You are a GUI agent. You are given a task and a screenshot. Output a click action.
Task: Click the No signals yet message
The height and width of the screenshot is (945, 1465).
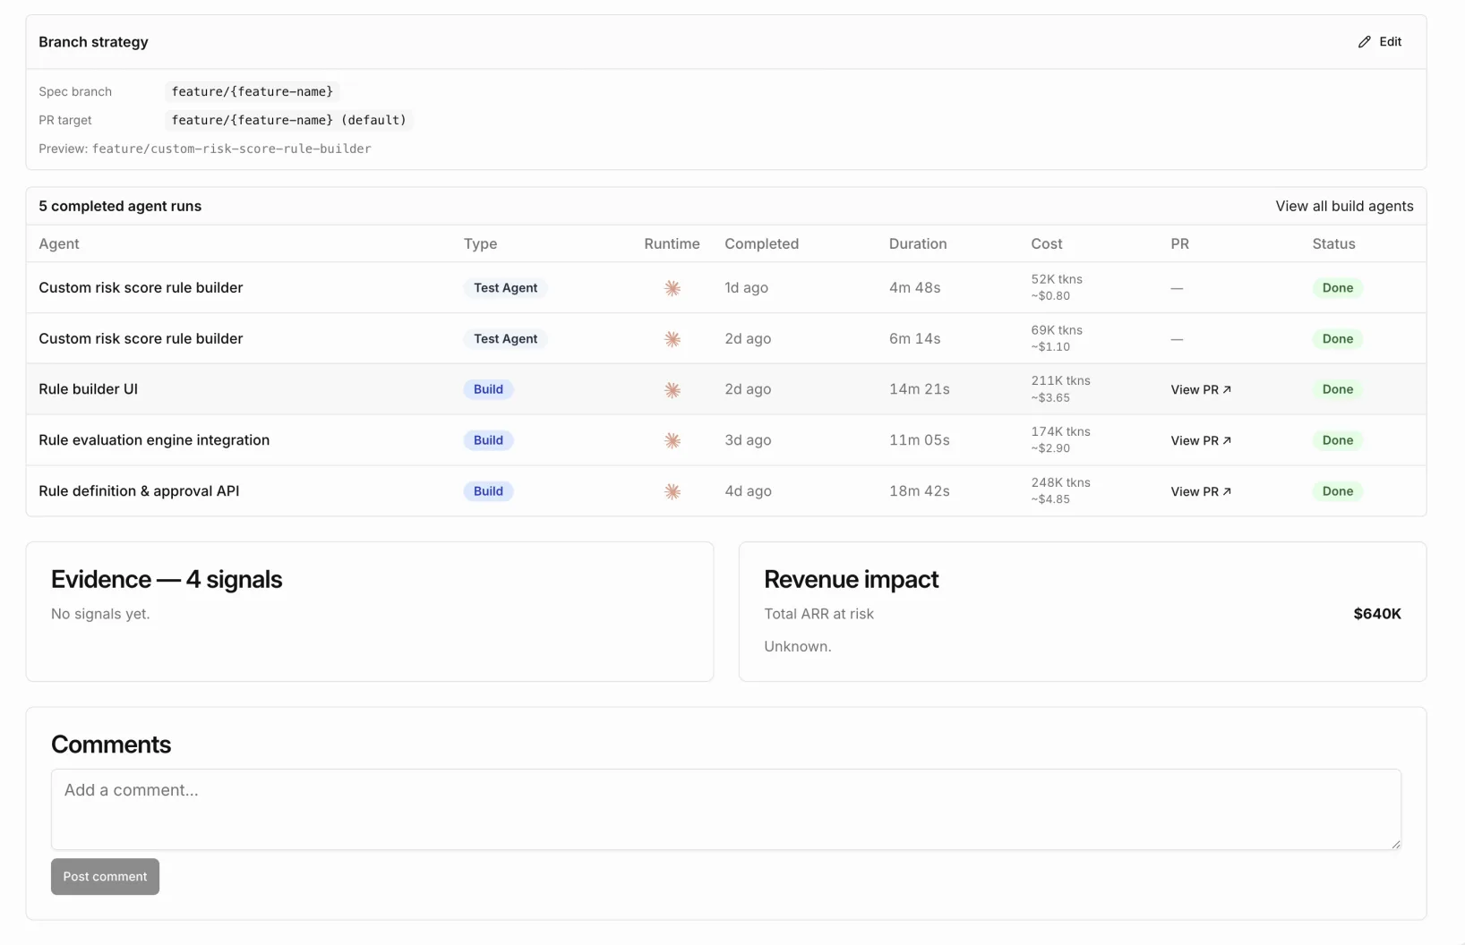pos(100,614)
